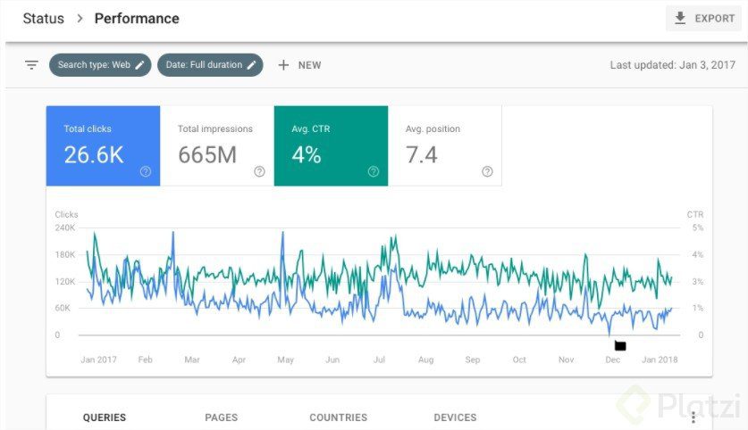Click the Export button
The width and height of the screenshot is (748, 430).
click(703, 19)
